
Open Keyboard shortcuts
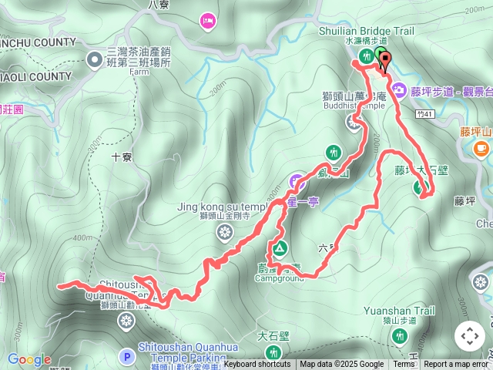(x=257, y=365)
